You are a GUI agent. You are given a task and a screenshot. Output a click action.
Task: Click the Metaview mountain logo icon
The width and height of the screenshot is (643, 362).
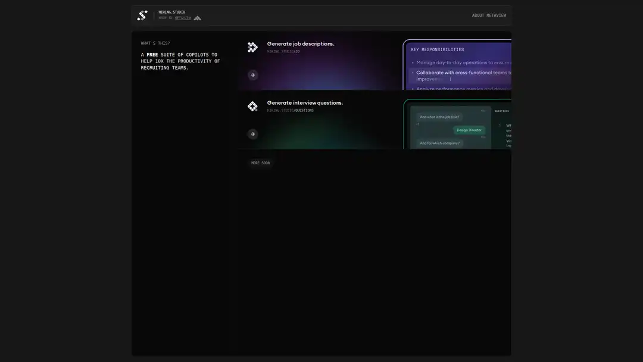(x=198, y=18)
